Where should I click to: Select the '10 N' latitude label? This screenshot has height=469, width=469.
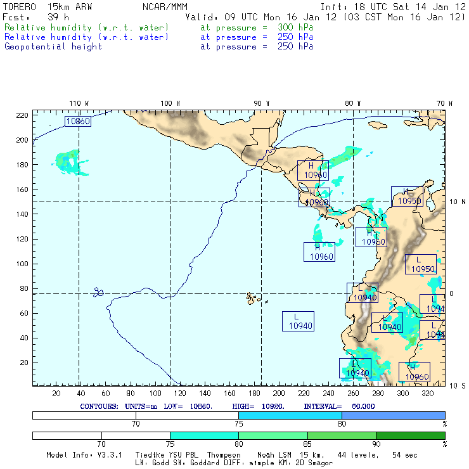[458, 202]
